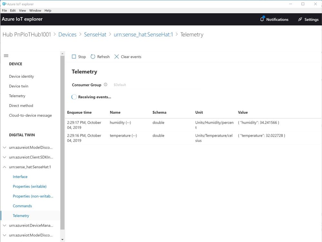
Task: Open Cloud-to-device message in sidebar
Action: pos(30,115)
